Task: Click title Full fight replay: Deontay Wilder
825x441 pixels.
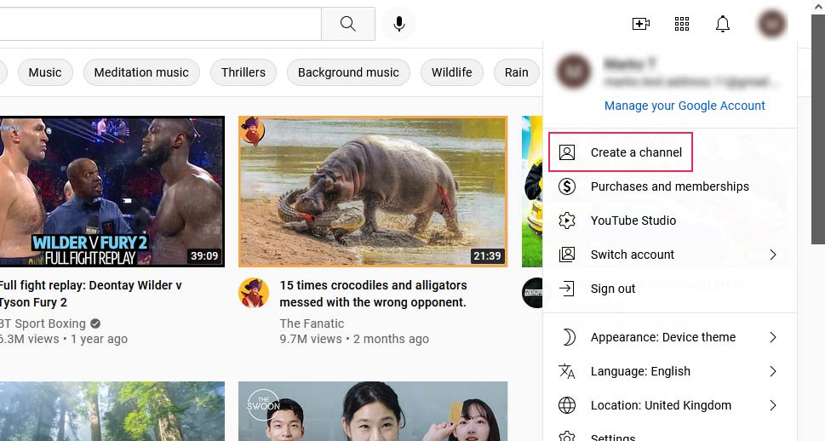Action: (90, 294)
